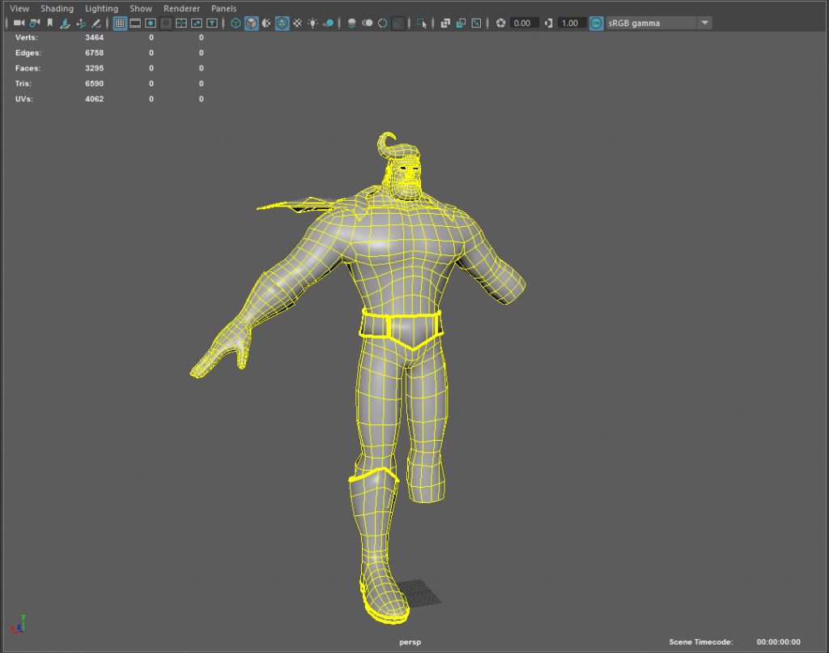Click the Isolate Select icon
Image resolution: width=829 pixels, height=653 pixels.
(x=421, y=23)
